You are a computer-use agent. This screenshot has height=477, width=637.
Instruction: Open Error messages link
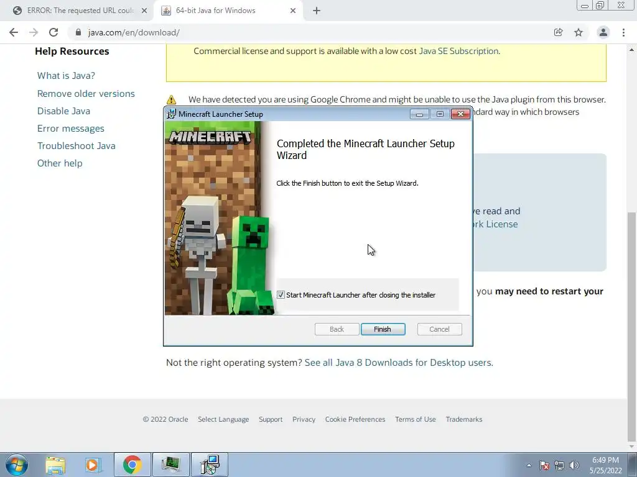pos(71,128)
